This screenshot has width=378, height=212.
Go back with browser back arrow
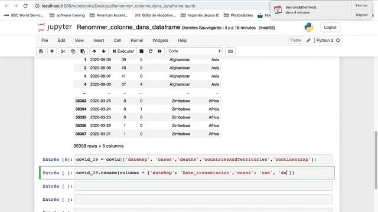coord(6,6)
